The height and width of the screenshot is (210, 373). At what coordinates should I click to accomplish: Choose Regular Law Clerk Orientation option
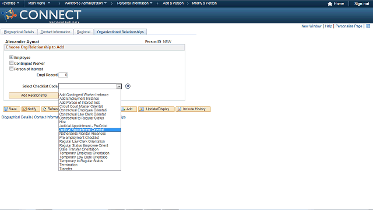(x=90, y=141)
